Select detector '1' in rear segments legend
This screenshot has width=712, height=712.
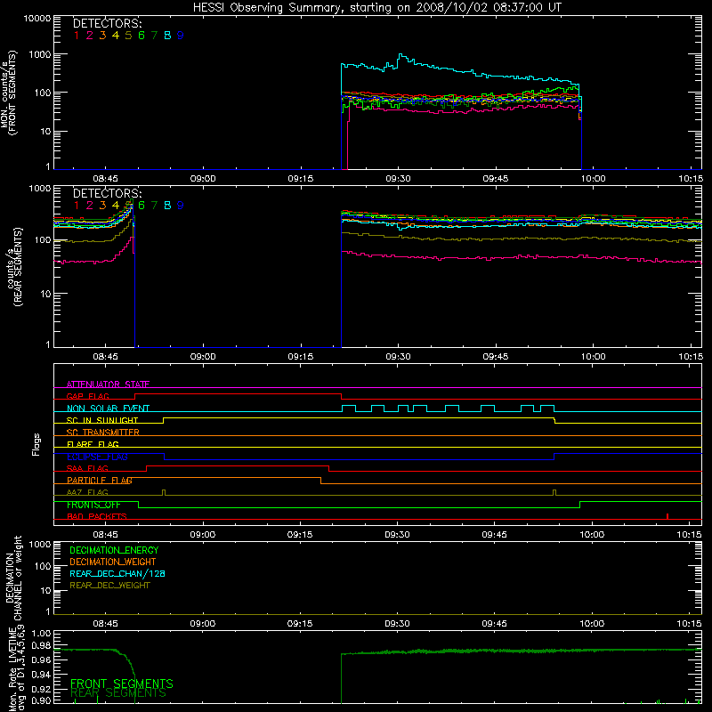pyautogui.click(x=77, y=206)
